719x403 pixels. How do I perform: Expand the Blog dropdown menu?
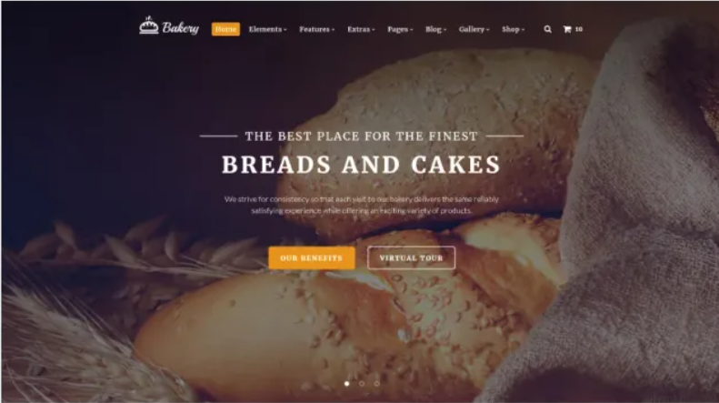pyautogui.click(x=435, y=29)
